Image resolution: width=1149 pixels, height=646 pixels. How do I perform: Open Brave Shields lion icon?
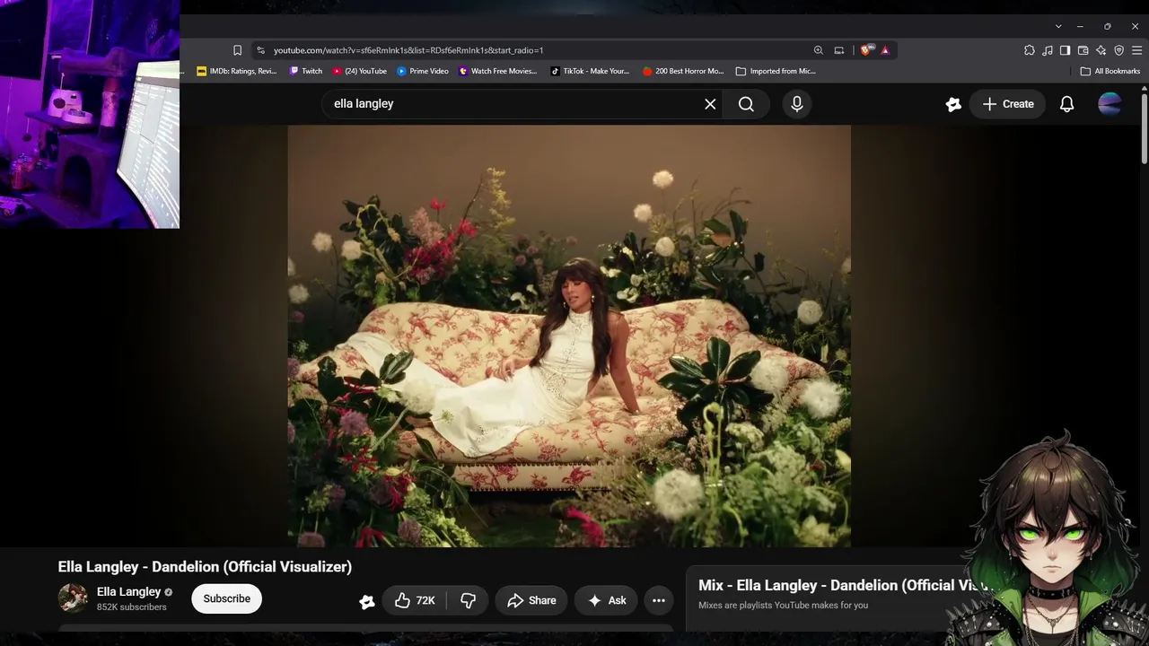click(865, 50)
